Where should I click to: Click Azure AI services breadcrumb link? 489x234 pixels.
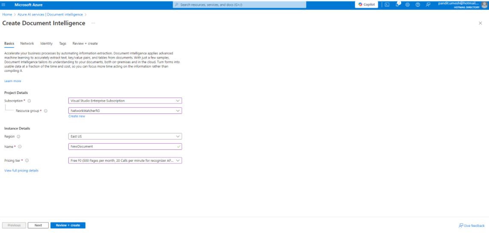(50, 15)
